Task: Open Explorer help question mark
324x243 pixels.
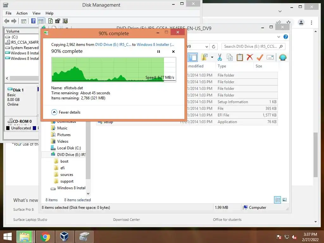Action: [286, 37]
